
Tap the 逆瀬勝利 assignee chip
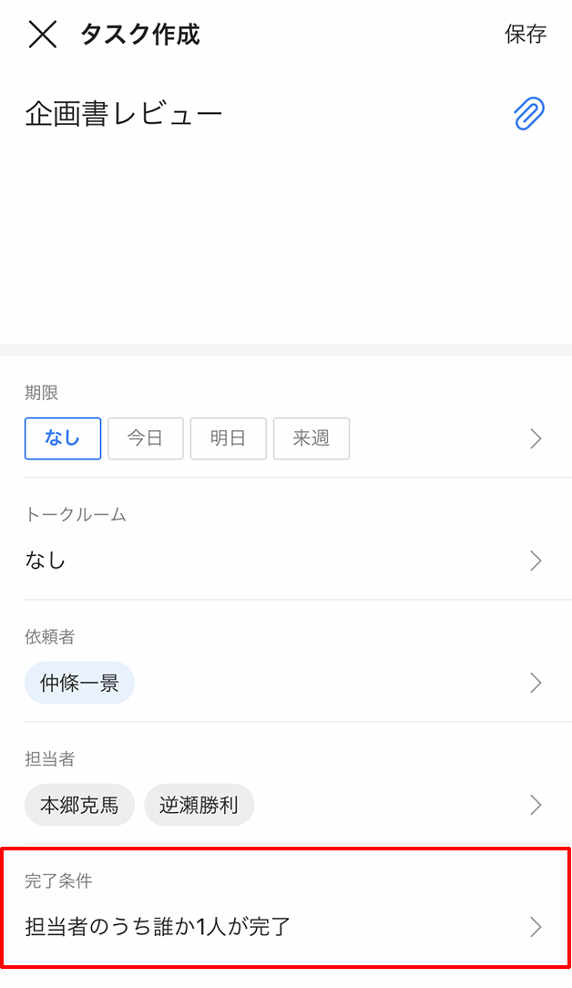click(x=199, y=806)
